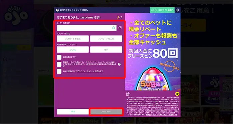Click the secure lock icon above the terms
Image resolution: width=233 pixels, height=124 pixels.
click(128, 94)
